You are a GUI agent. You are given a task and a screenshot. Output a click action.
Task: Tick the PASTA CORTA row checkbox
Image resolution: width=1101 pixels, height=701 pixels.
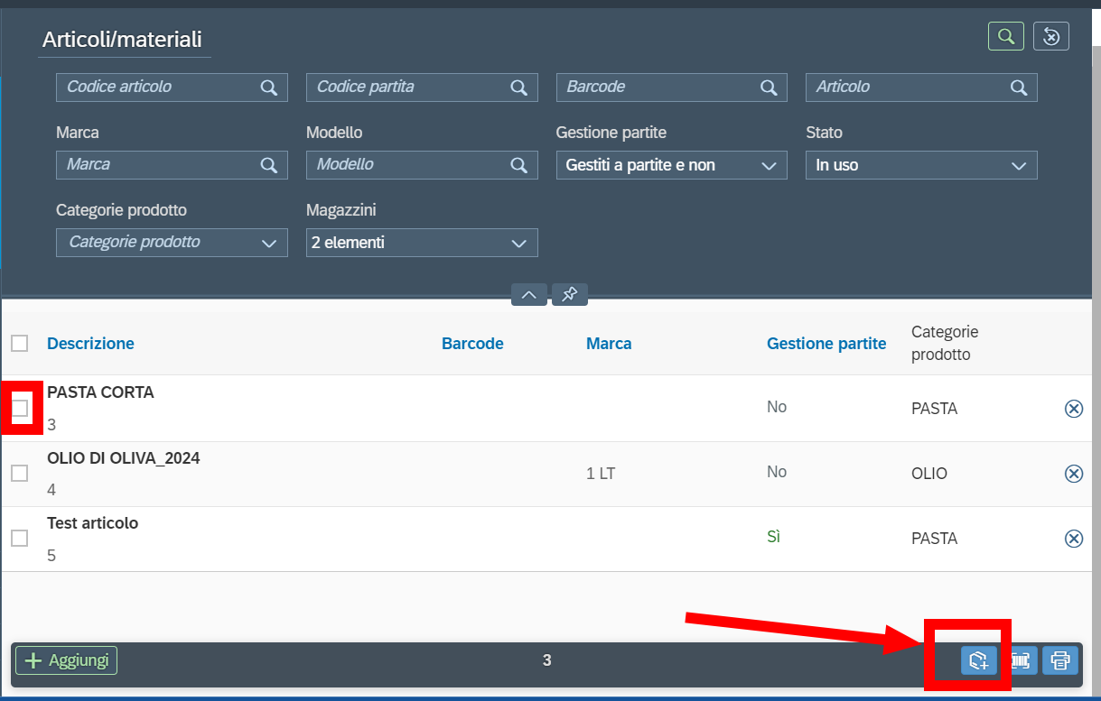pyautogui.click(x=20, y=408)
